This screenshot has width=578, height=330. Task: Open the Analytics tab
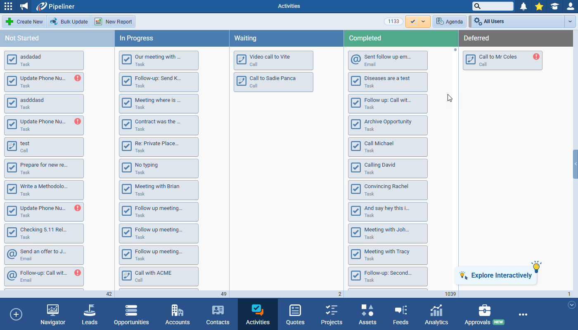tap(436, 315)
